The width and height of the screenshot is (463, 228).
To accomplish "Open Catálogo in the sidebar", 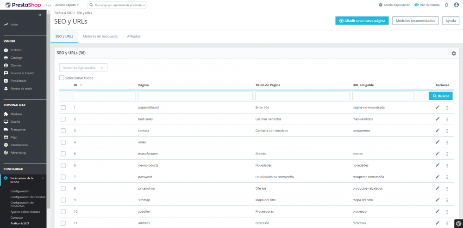I will [17, 58].
